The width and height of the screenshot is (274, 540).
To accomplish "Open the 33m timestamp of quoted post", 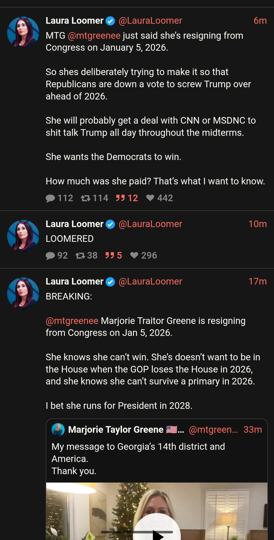I will [253, 430].
